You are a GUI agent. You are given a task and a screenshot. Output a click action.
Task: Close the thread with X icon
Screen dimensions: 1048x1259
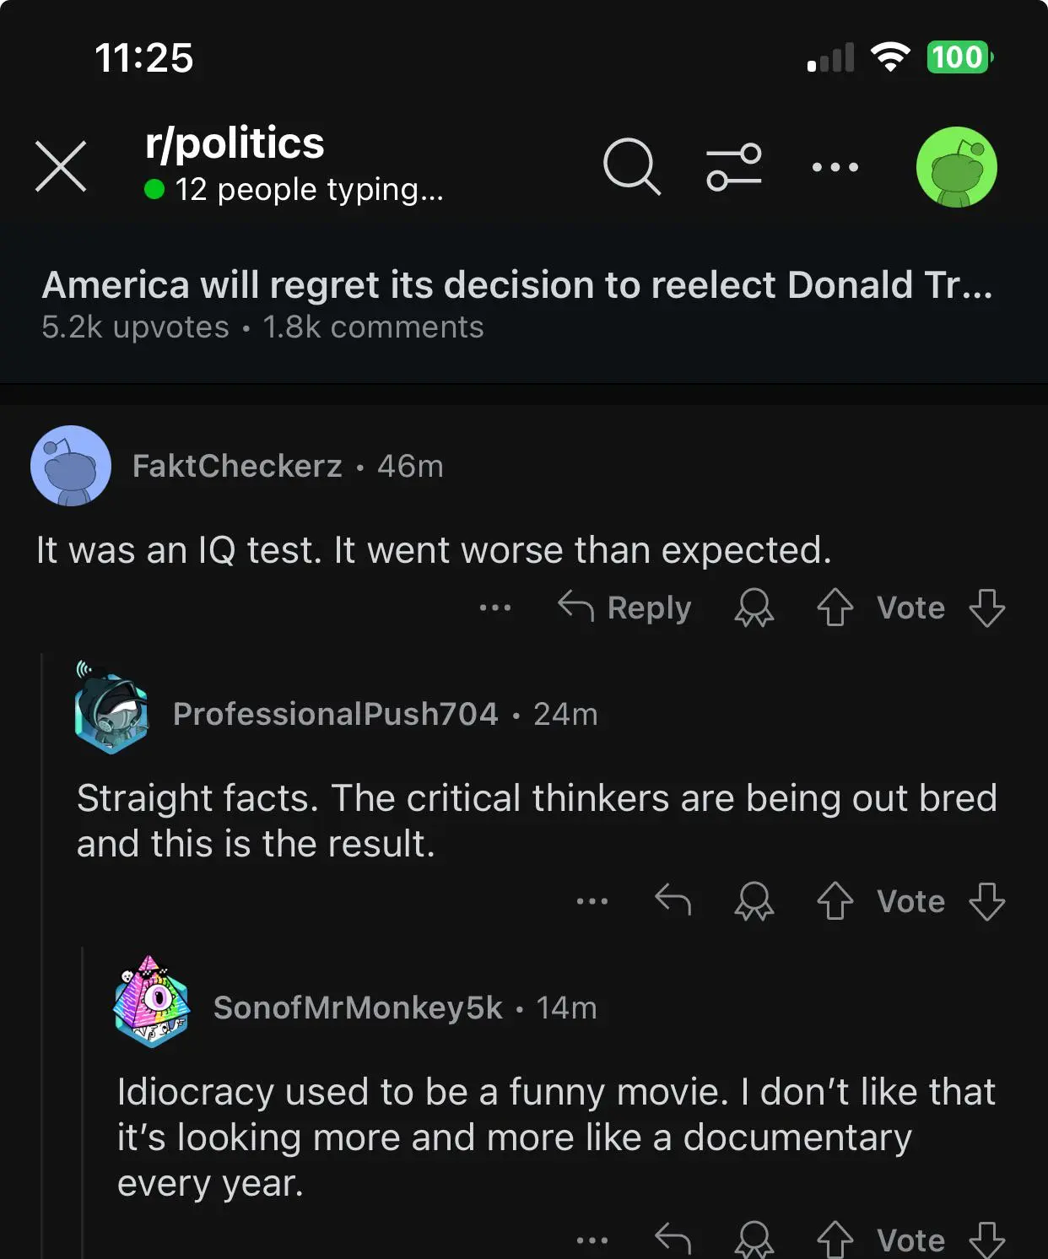point(61,167)
